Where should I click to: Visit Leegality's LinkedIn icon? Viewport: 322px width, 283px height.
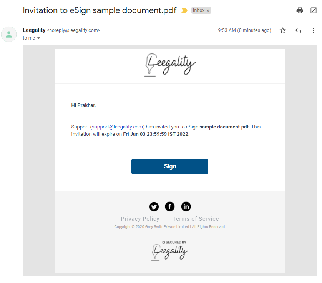[x=186, y=206]
